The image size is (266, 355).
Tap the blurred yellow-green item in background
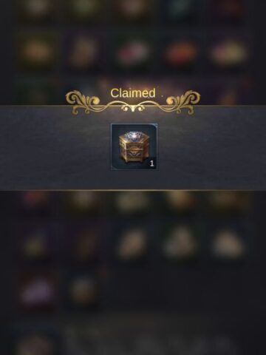pos(36,245)
